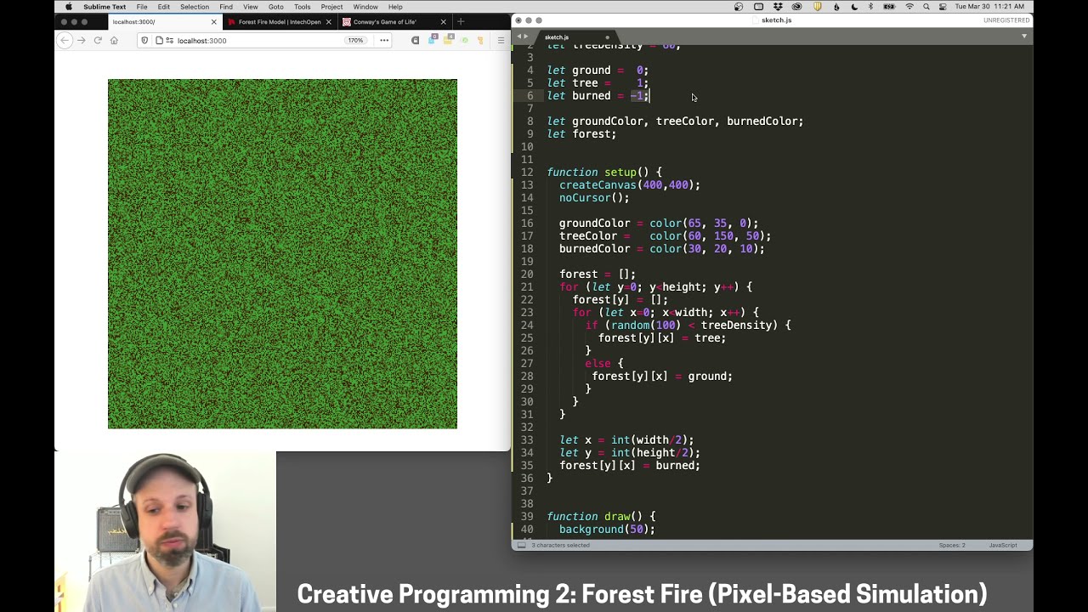The image size is (1088, 612).
Task: Open the Help menu
Action: point(395,7)
